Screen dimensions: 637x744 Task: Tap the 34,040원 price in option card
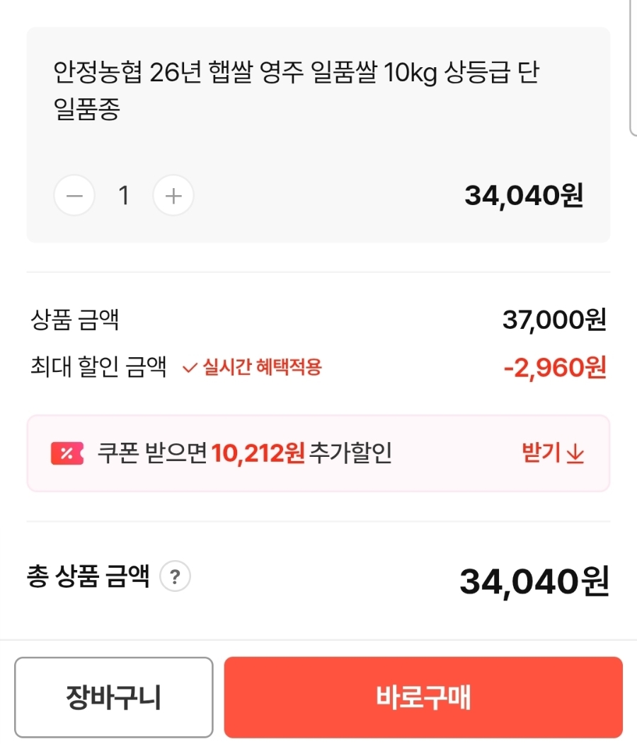[524, 195]
